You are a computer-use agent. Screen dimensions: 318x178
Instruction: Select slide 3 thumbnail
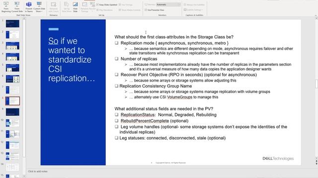tap(12, 45)
